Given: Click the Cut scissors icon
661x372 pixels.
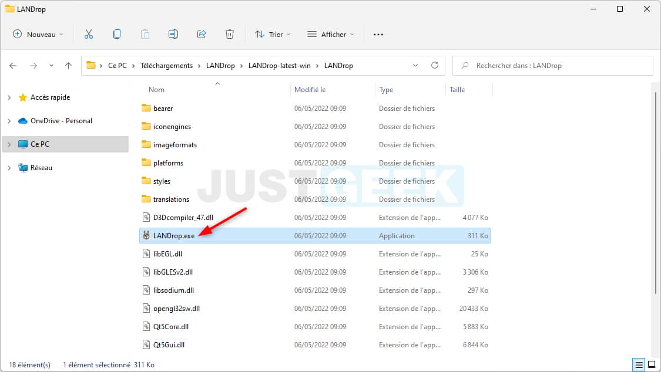Looking at the screenshot, I should tap(89, 35).
